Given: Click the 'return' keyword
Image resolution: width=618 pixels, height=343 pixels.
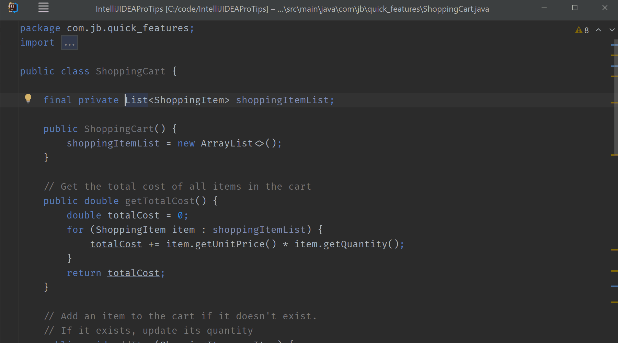Looking at the screenshot, I should pyautogui.click(x=84, y=273).
